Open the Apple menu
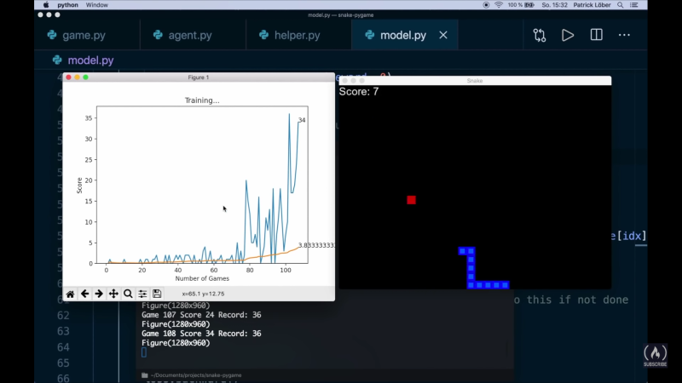The width and height of the screenshot is (682, 383). click(x=46, y=5)
